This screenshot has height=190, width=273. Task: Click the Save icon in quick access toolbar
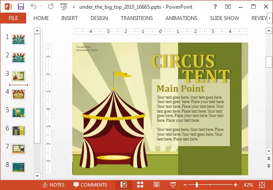tap(20, 7)
